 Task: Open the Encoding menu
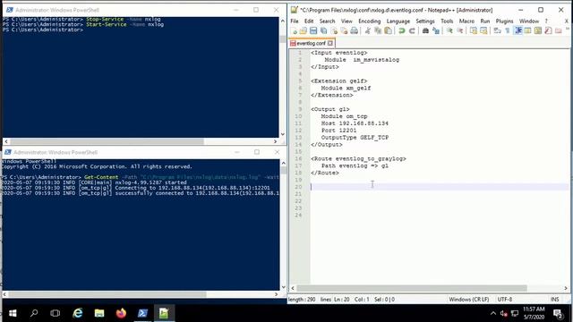tap(370, 21)
